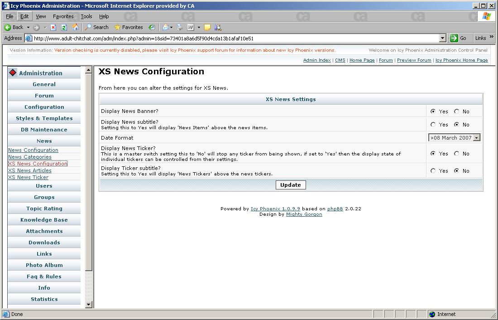498x320 pixels.
Task: Open the Tools menu
Action: (x=86, y=16)
